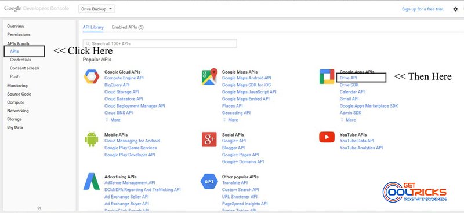Open the Google Play Developer API link
The width and height of the screenshot is (464, 213).
pos(129,155)
